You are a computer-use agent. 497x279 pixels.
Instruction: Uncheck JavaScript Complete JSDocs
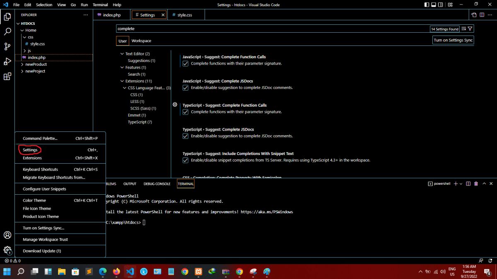point(186,88)
